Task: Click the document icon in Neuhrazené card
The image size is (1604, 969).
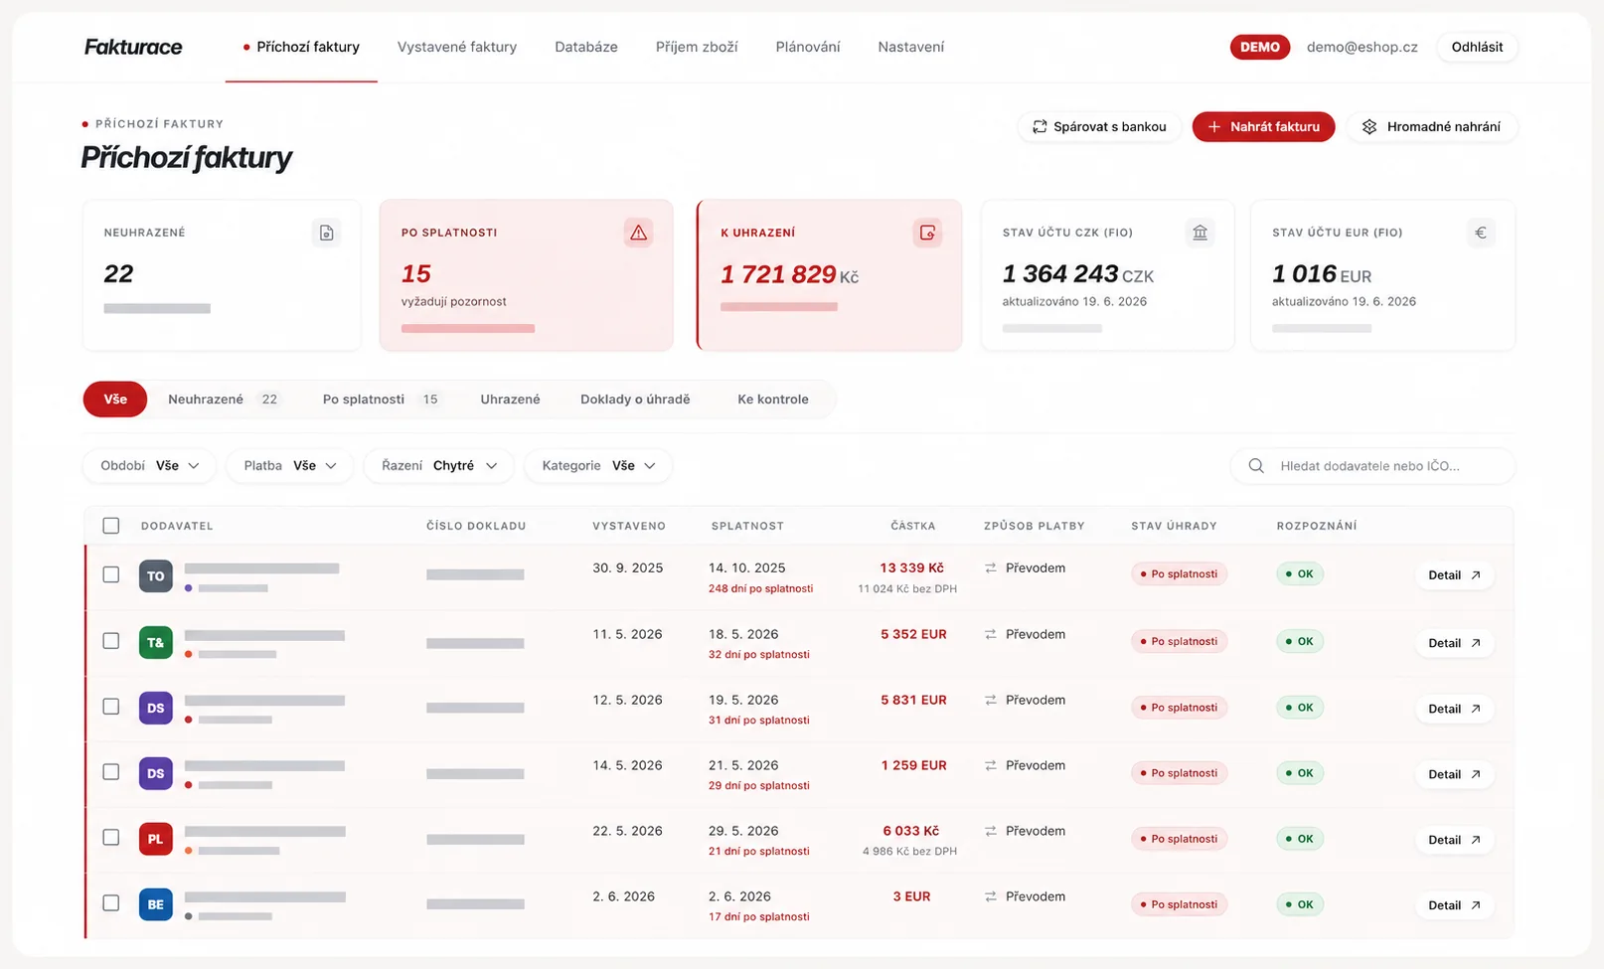Action: [326, 233]
